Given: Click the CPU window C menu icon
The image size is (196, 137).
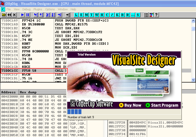Looking at the screenshot, I should point(3,9).
